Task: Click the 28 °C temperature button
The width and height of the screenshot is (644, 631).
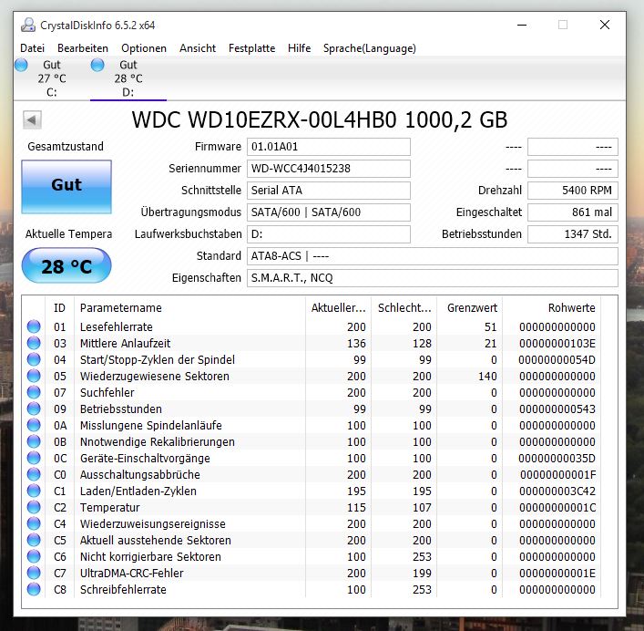Action: coord(66,265)
